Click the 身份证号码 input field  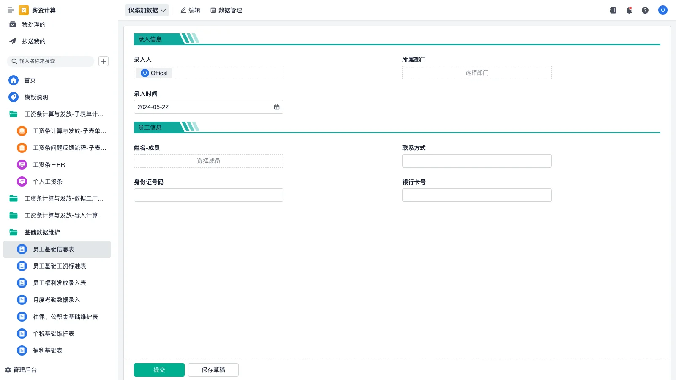(x=209, y=195)
